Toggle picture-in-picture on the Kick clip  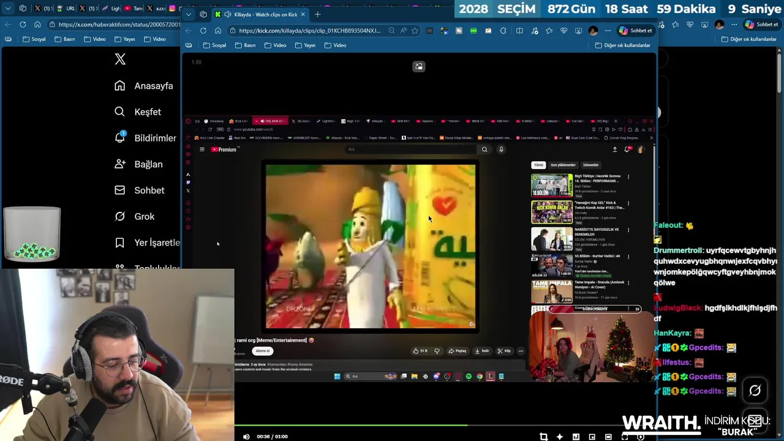click(x=418, y=66)
